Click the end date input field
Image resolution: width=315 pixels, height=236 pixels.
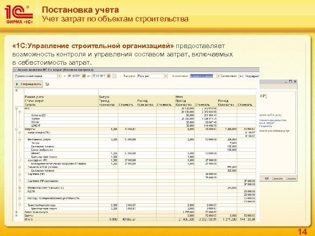(99, 76)
